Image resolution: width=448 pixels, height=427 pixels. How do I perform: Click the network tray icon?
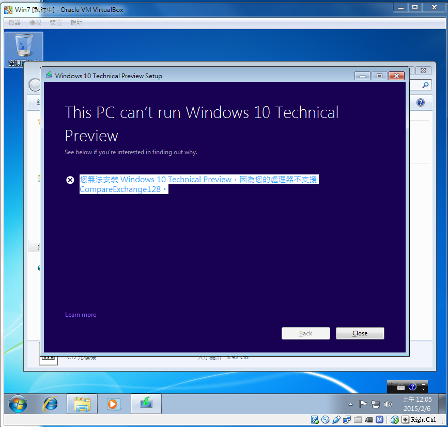coord(376,404)
